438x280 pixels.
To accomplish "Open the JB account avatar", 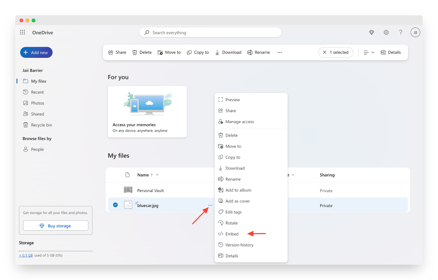I will tap(415, 32).
